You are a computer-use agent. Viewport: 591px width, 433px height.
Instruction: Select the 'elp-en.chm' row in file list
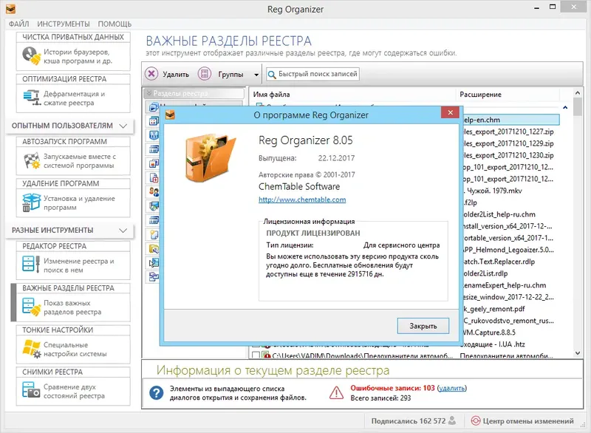(510, 120)
